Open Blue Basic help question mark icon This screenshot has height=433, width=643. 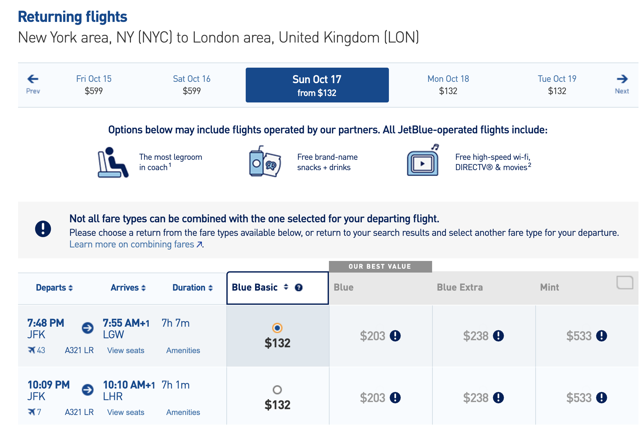tap(299, 287)
